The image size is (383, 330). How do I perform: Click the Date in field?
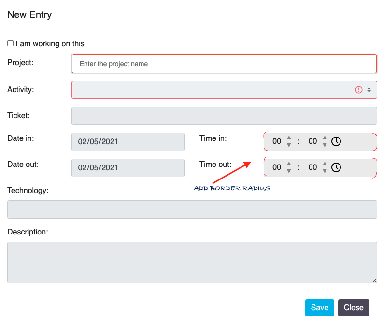pos(128,142)
